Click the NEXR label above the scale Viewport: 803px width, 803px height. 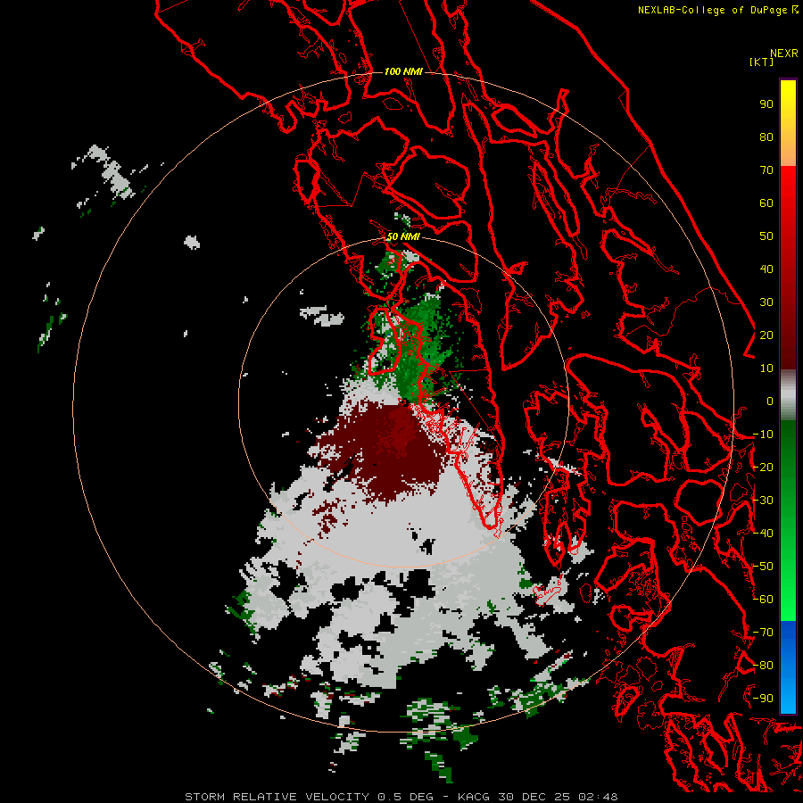point(784,54)
